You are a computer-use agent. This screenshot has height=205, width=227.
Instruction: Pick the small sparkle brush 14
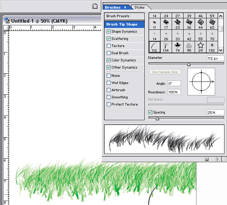click(154, 36)
